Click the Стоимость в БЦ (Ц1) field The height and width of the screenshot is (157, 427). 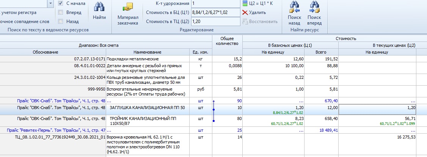coord(215,12)
